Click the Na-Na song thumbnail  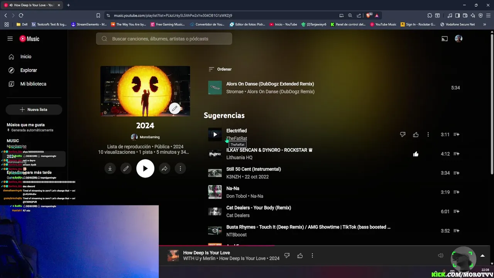(x=215, y=192)
